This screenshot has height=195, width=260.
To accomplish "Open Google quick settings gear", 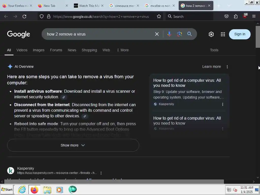I will (x=211, y=34).
